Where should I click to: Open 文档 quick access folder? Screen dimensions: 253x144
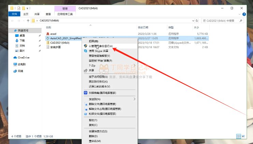(20, 46)
